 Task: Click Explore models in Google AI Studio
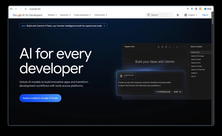coord(40,98)
